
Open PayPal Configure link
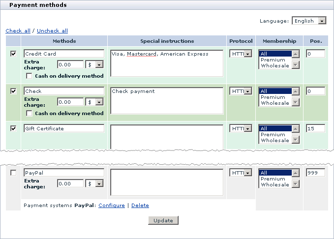pyautogui.click(x=112, y=206)
